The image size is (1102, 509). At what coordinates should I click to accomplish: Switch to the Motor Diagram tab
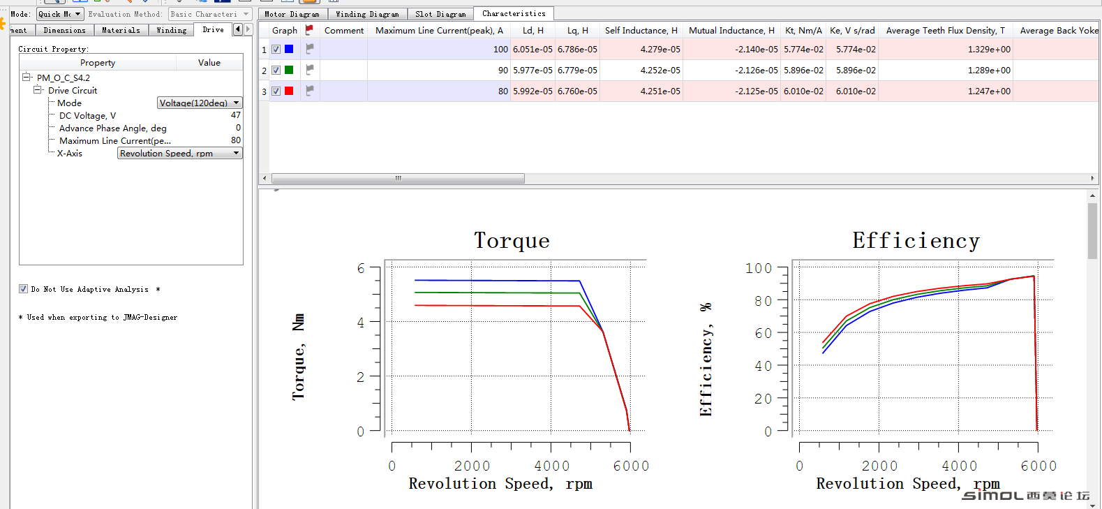click(292, 14)
